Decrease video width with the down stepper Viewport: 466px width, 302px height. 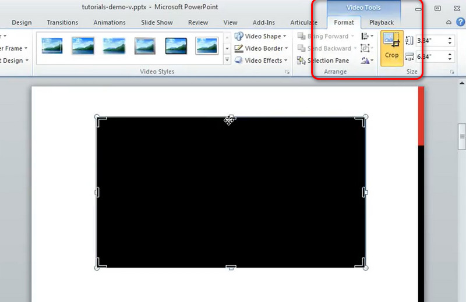[450, 59]
